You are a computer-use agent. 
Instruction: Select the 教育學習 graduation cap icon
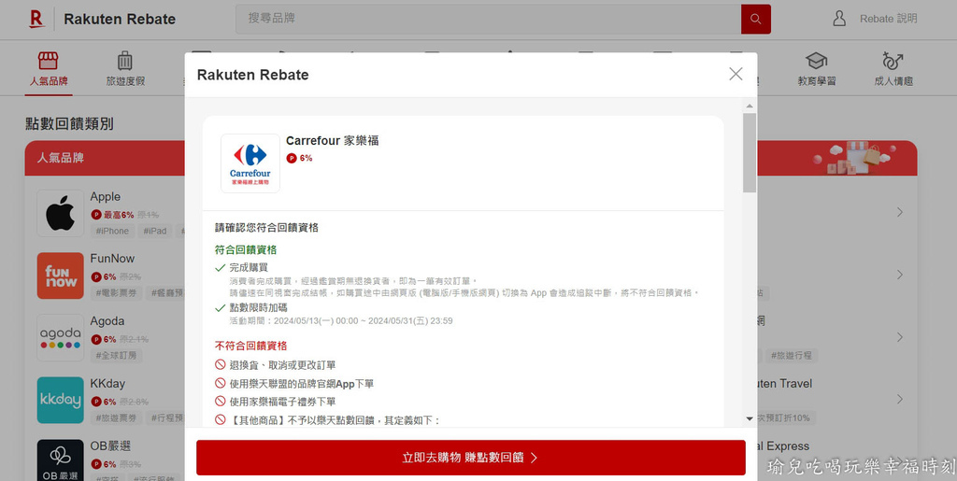pyautogui.click(x=816, y=61)
